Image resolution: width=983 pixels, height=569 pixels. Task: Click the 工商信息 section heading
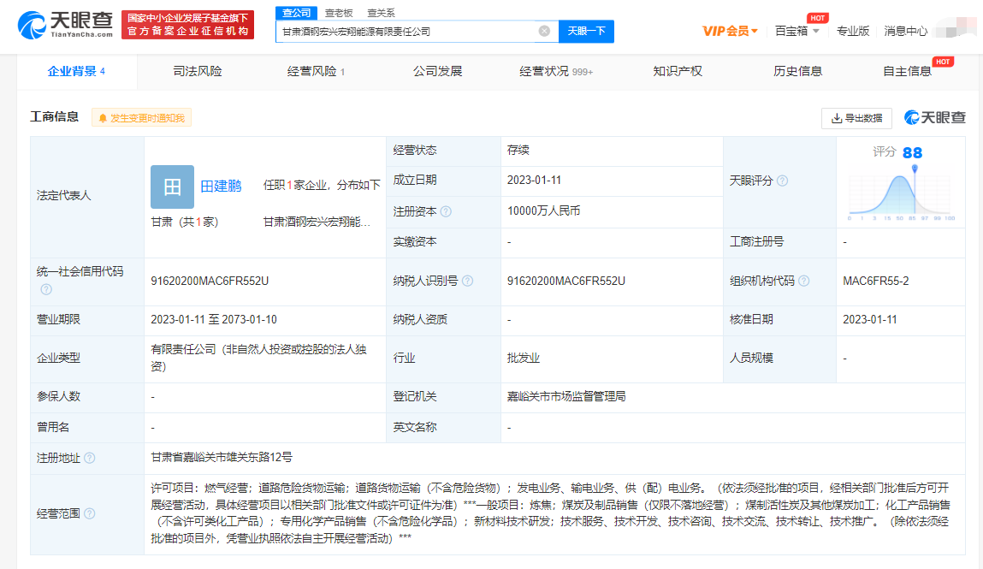[x=55, y=117]
